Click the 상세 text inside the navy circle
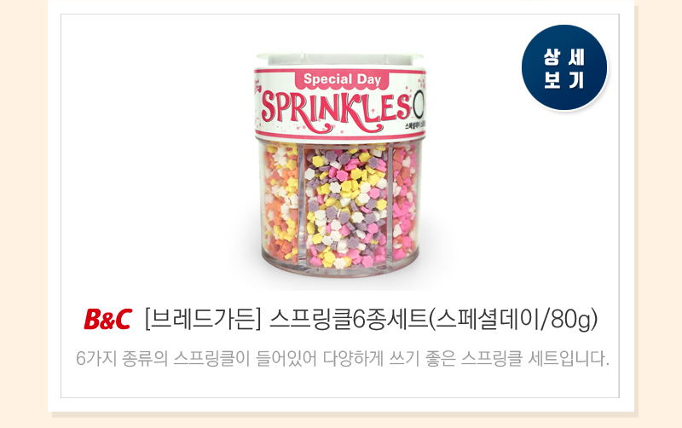The width and height of the screenshot is (682, 428). (x=564, y=57)
